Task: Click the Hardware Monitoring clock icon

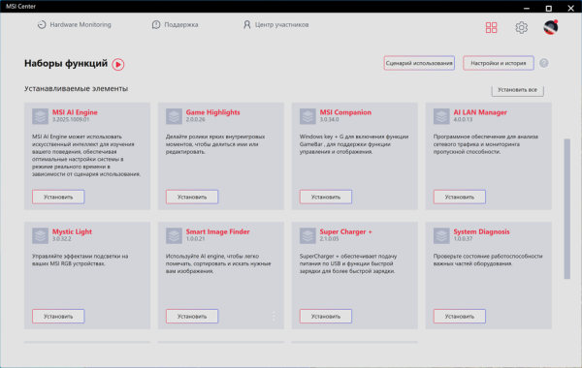Action: tap(42, 25)
